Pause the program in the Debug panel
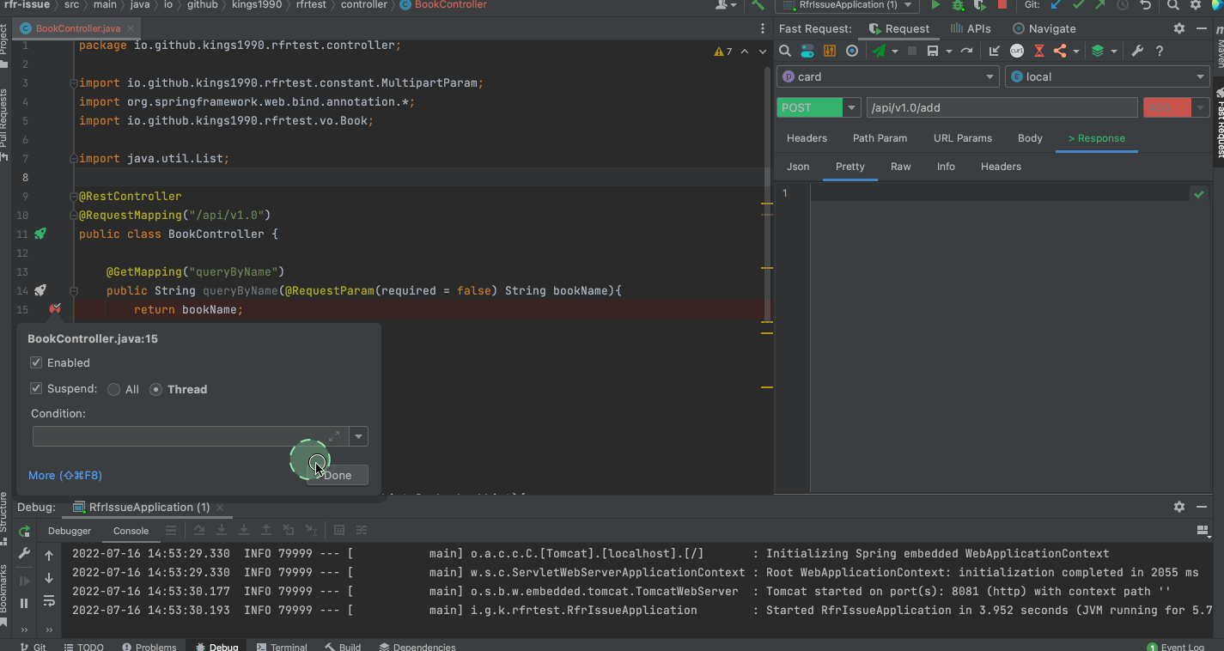Image resolution: width=1224 pixels, height=651 pixels. point(24,604)
